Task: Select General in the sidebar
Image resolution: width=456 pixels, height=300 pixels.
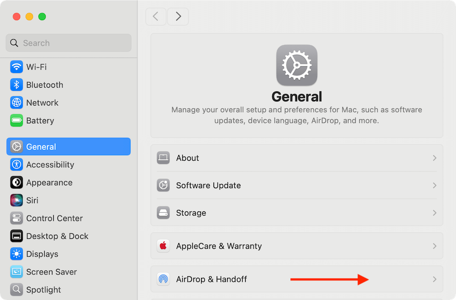Action: [x=41, y=147]
